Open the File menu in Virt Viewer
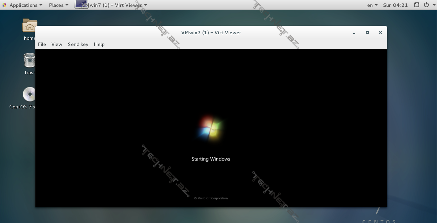 click(x=42, y=44)
